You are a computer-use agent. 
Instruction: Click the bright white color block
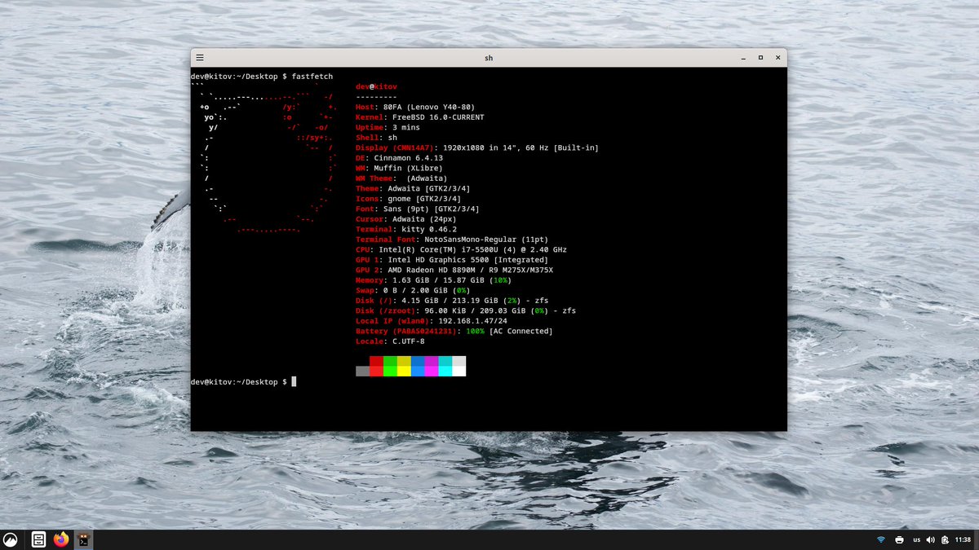459,371
